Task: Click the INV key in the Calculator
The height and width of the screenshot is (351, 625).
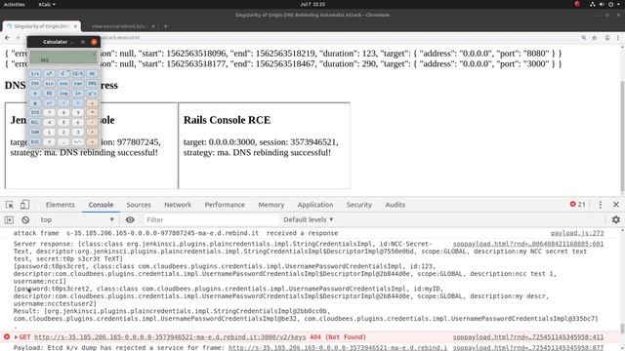Action: (35, 83)
